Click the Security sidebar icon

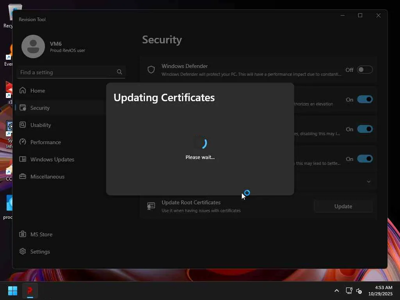pos(23,107)
